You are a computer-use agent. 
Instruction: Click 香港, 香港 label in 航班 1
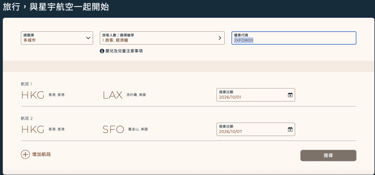click(x=57, y=95)
